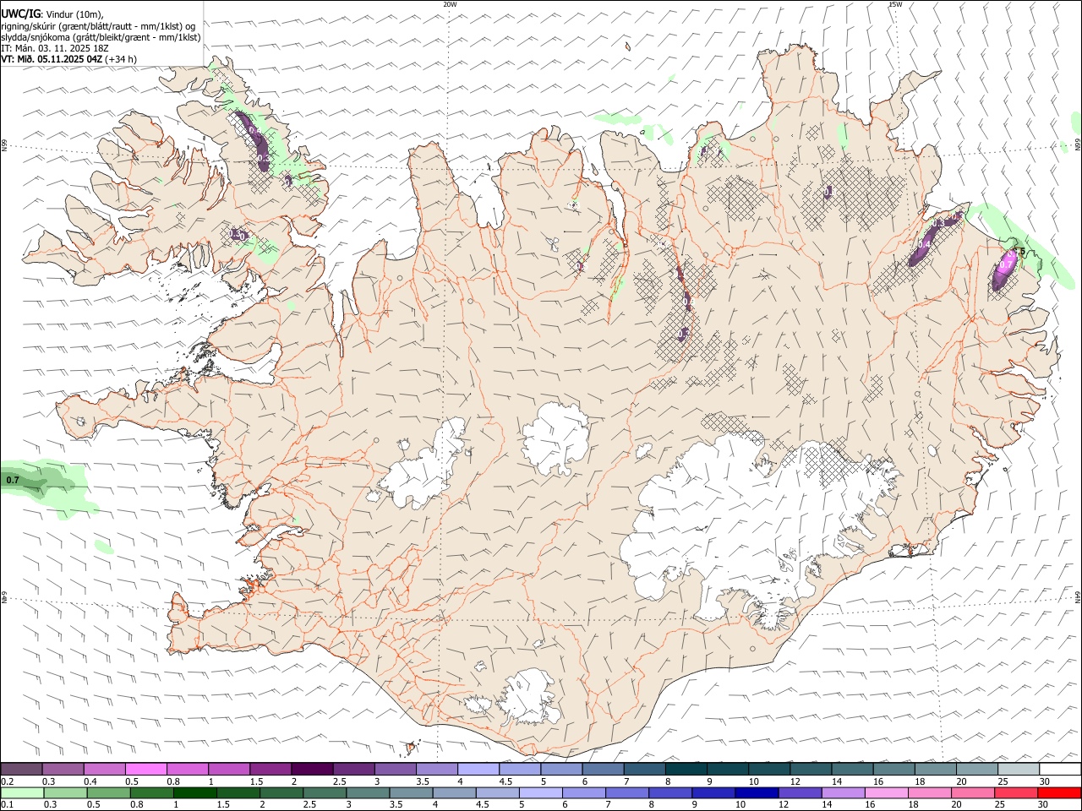Select bottom legend row swatch between 25 and 30
Image resolution: width=1082 pixels, height=811 pixels.
(1016, 792)
